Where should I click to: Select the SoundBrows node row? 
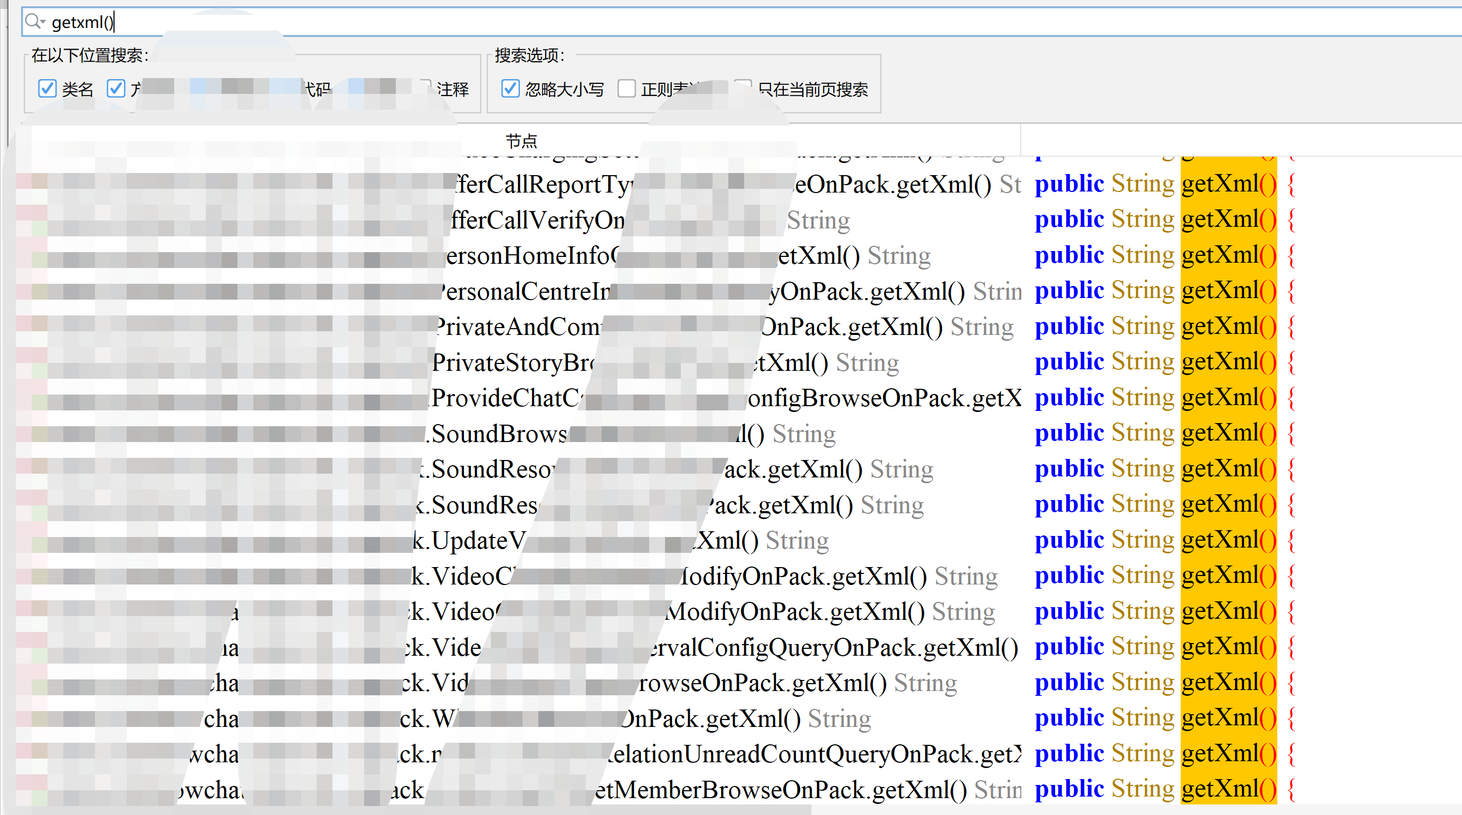click(519, 434)
